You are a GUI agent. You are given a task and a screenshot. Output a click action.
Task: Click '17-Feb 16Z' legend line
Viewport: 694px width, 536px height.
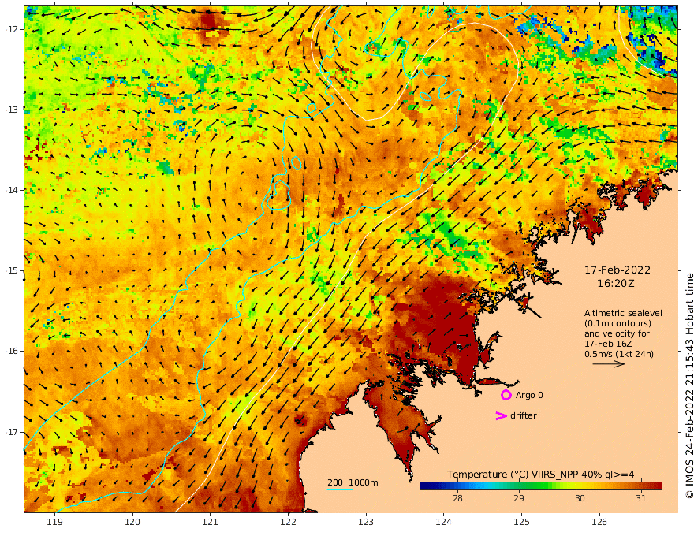pyautogui.click(x=608, y=344)
